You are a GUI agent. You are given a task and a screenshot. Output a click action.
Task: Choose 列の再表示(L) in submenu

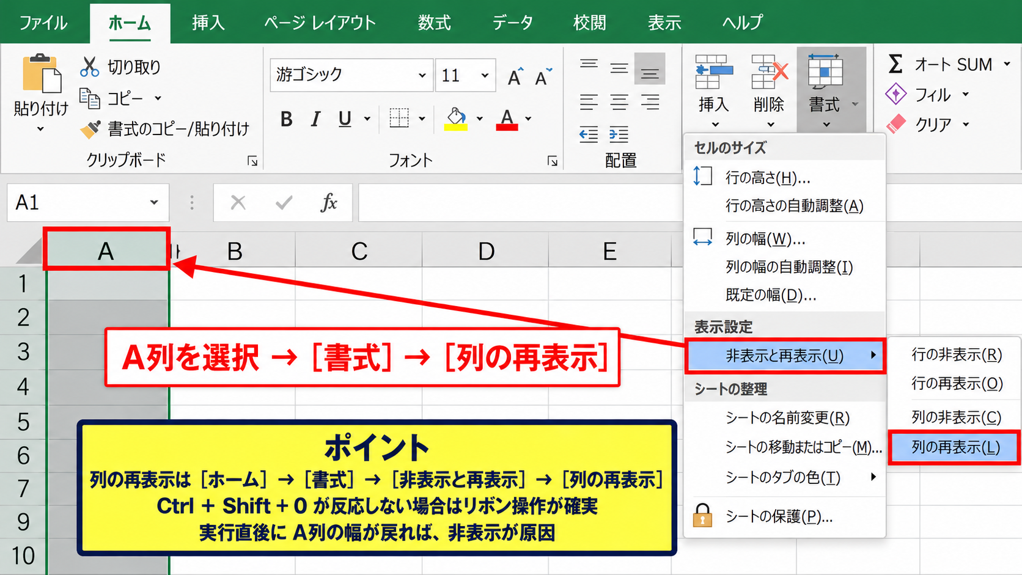[x=955, y=447]
